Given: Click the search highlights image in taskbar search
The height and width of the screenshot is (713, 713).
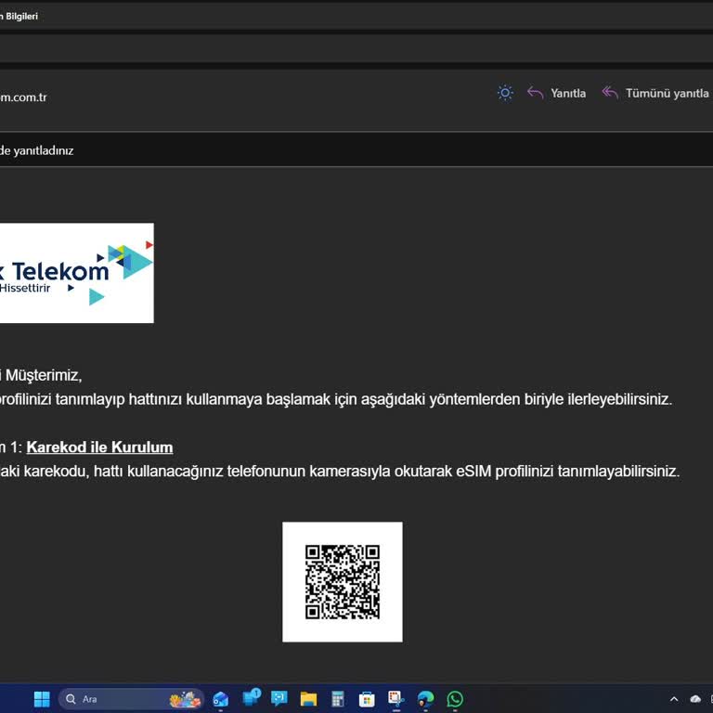Looking at the screenshot, I should [x=185, y=699].
